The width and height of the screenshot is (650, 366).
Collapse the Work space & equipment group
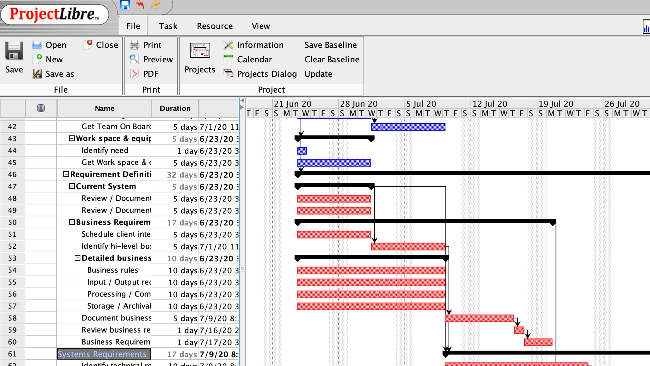[72, 138]
